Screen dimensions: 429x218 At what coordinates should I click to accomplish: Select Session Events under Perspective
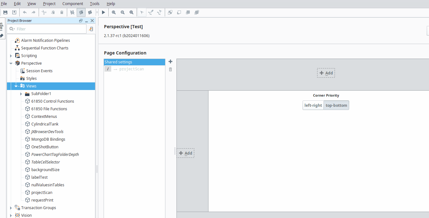tap(39, 71)
